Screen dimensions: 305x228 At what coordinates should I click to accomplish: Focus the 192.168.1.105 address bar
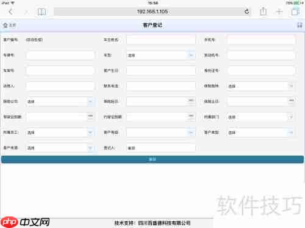click(152, 12)
